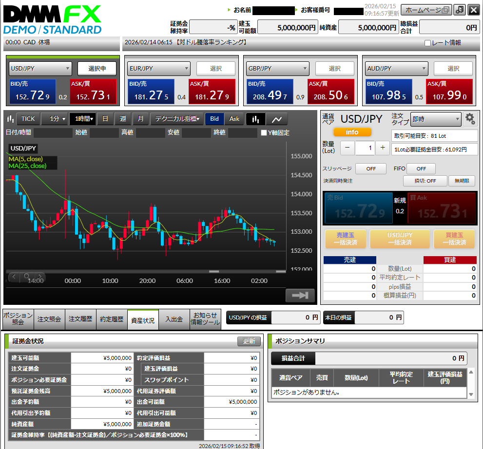Switch chart to line graph display
This screenshot has height=449, width=483.
pyautogui.click(x=276, y=119)
